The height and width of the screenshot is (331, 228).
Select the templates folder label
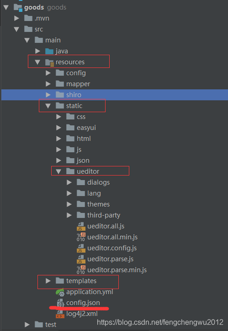click(81, 281)
